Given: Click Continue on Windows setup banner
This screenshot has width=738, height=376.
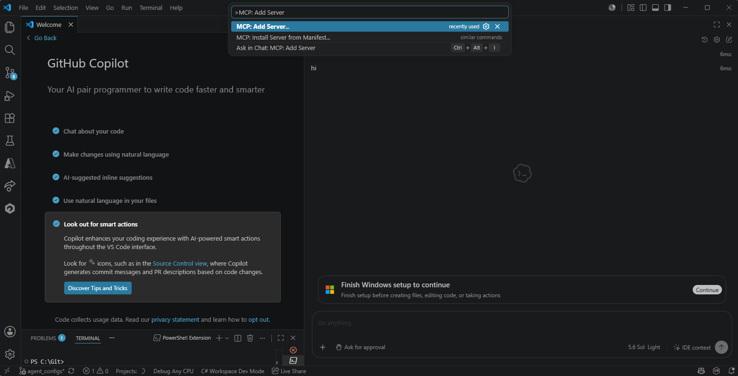Looking at the screenshot, I should (x=707, y=290).
